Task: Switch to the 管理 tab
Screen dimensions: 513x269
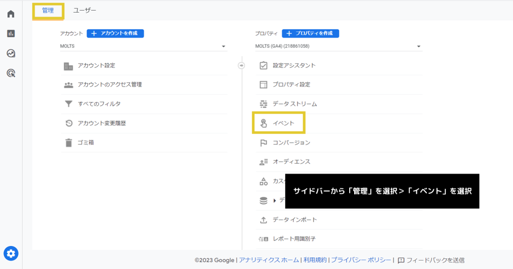Action: coord(48,11)
